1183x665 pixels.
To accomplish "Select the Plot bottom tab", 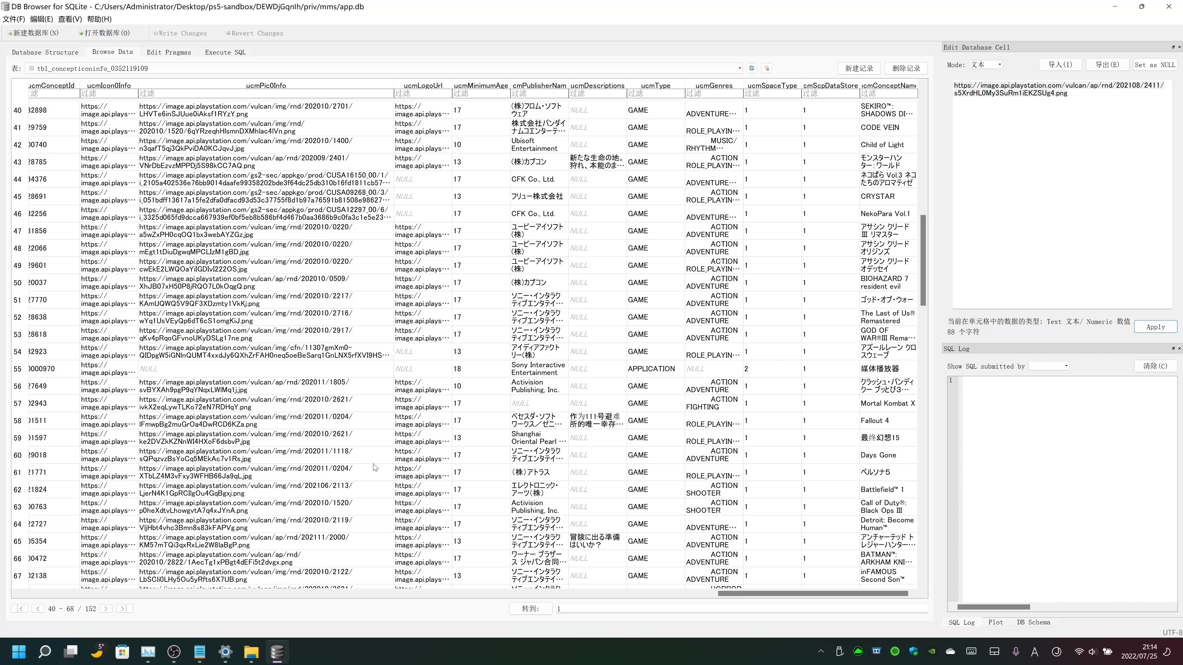I will 996,622.
